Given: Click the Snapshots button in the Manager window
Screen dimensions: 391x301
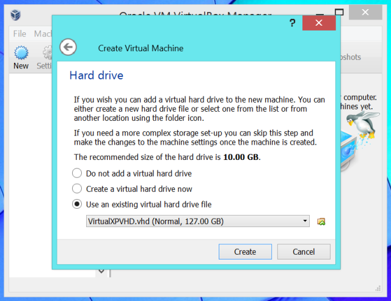Looking at the screenshot, I should [x=351, y=57].
